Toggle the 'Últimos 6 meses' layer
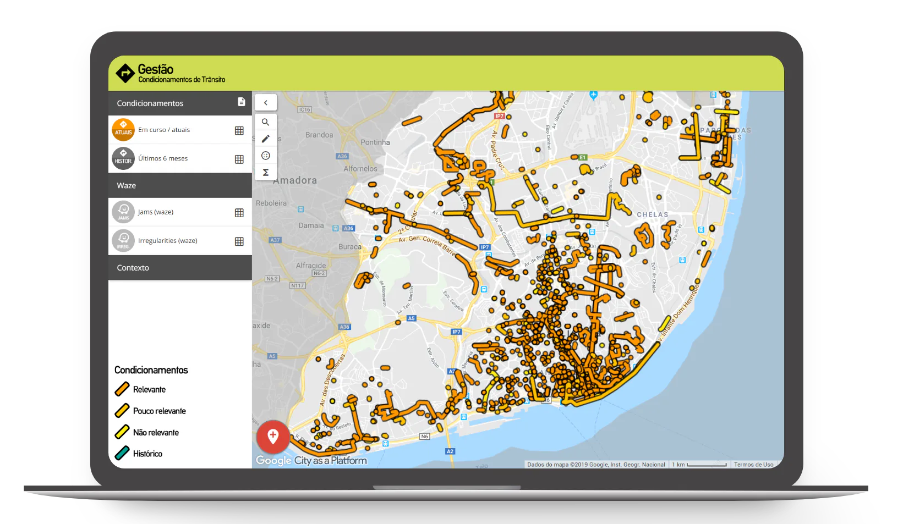 pyautogui.click(x=163, y=158)
